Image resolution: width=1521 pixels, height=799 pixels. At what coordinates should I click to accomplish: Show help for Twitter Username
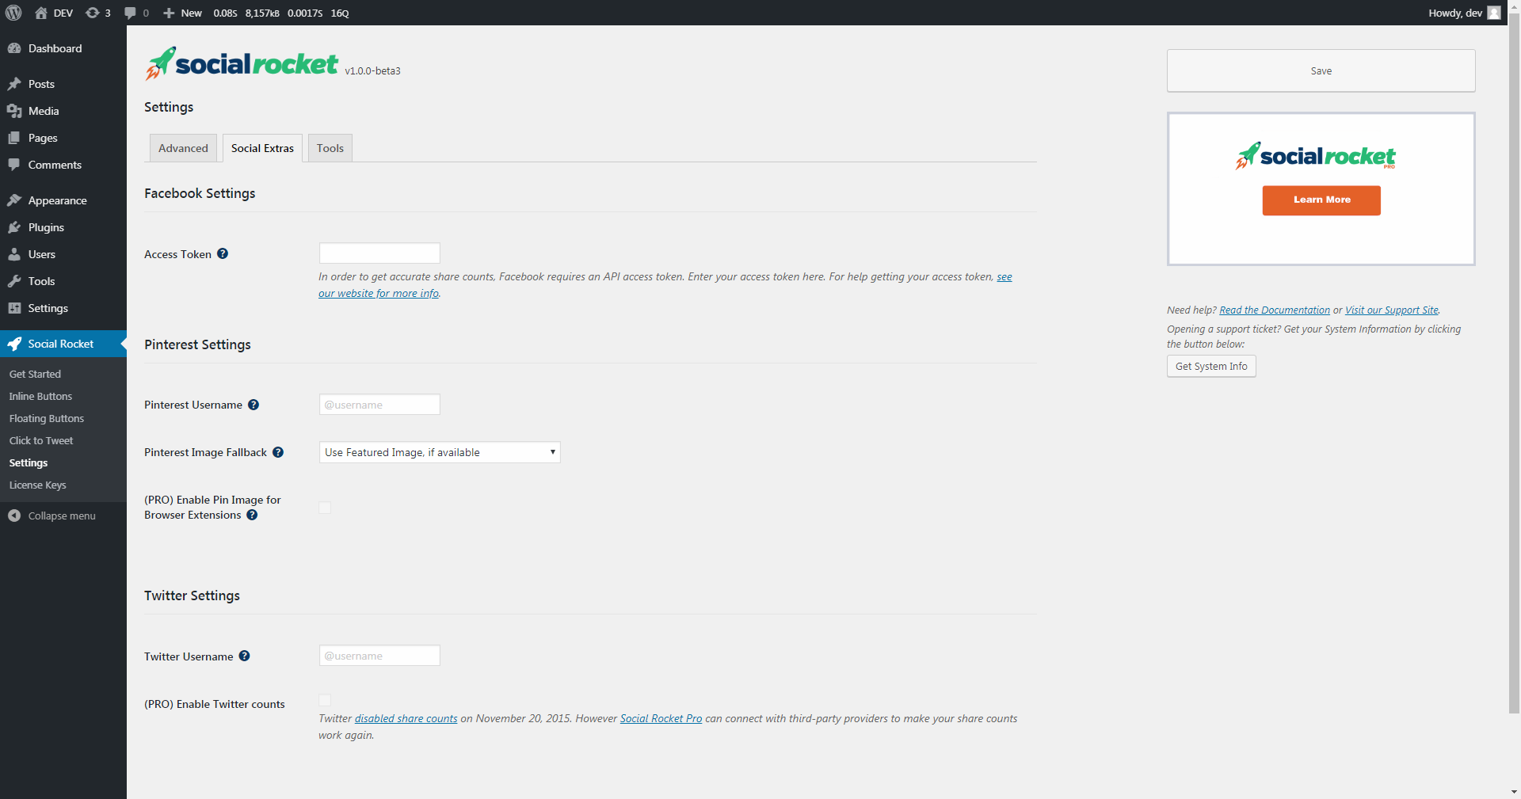pos(244,655)
